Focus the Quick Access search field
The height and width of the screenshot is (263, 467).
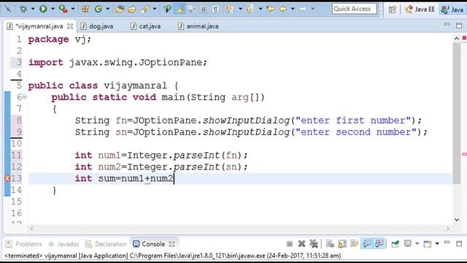click(355, 9)
